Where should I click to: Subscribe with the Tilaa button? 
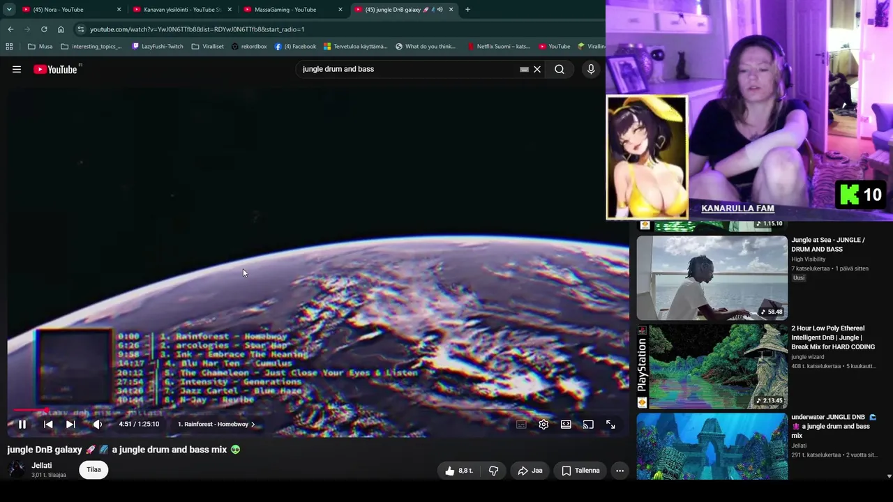(93, 469)
